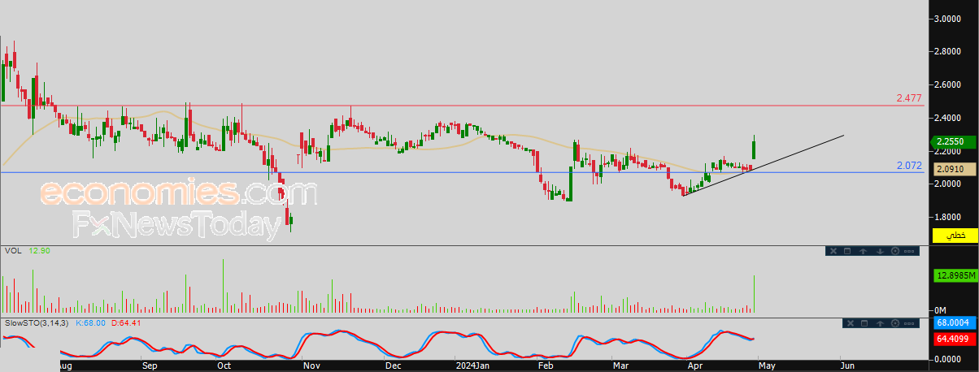Select the blue 2.072 support line label

908,166
